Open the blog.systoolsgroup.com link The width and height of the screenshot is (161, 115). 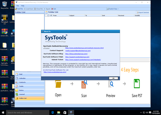coord(76,54)
